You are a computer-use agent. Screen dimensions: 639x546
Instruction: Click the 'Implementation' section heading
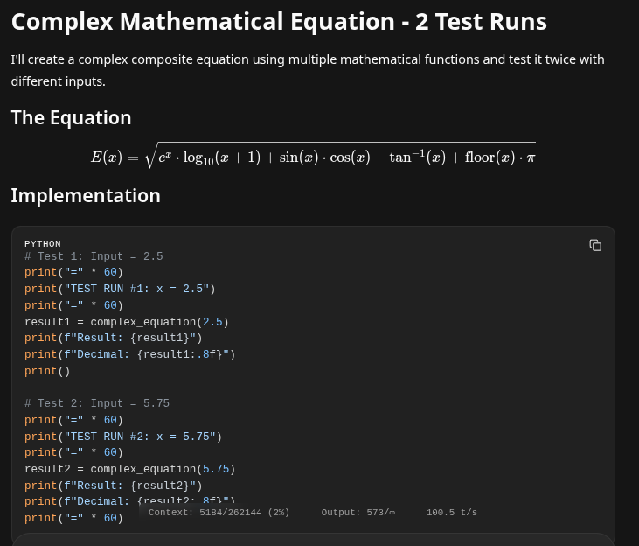(86, 195)
